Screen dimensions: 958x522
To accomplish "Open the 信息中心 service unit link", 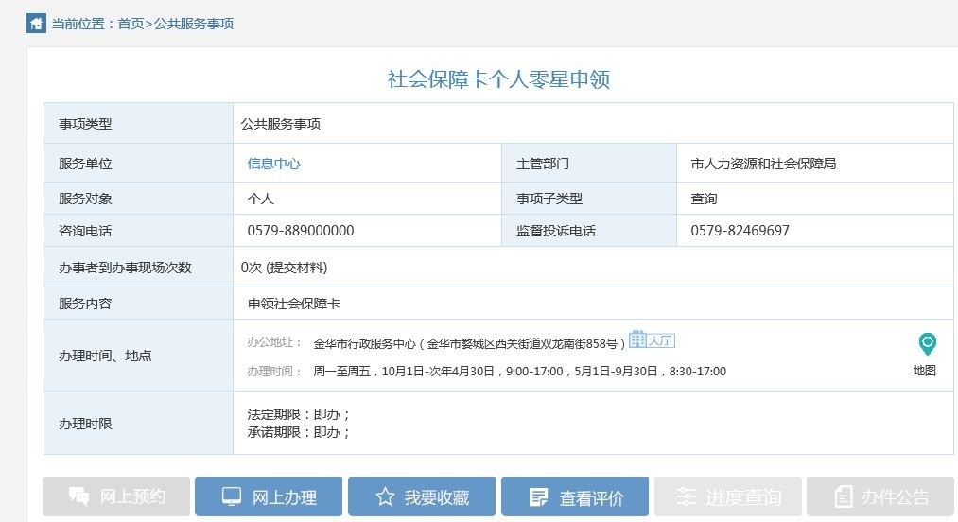I will point(274,164).
